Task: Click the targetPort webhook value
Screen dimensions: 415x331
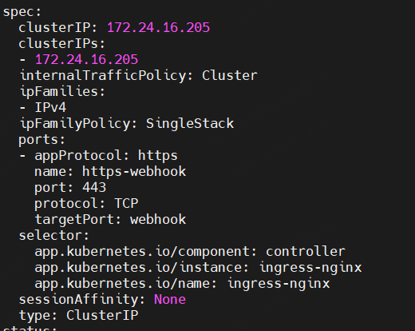Action: [x=158, y=219]
